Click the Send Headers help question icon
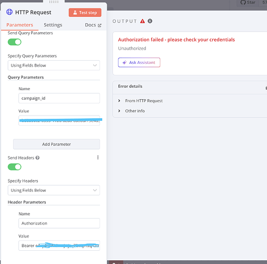This screenshot has width=267, height=264. point(37,158)
